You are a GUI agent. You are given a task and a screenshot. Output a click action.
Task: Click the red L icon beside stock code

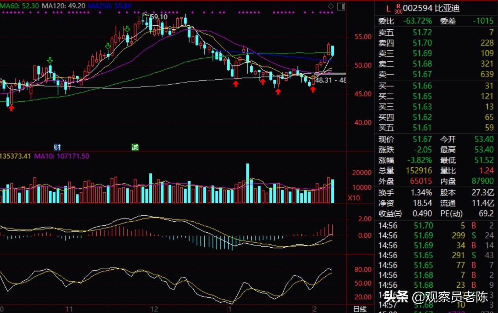[x=388, y=8]
